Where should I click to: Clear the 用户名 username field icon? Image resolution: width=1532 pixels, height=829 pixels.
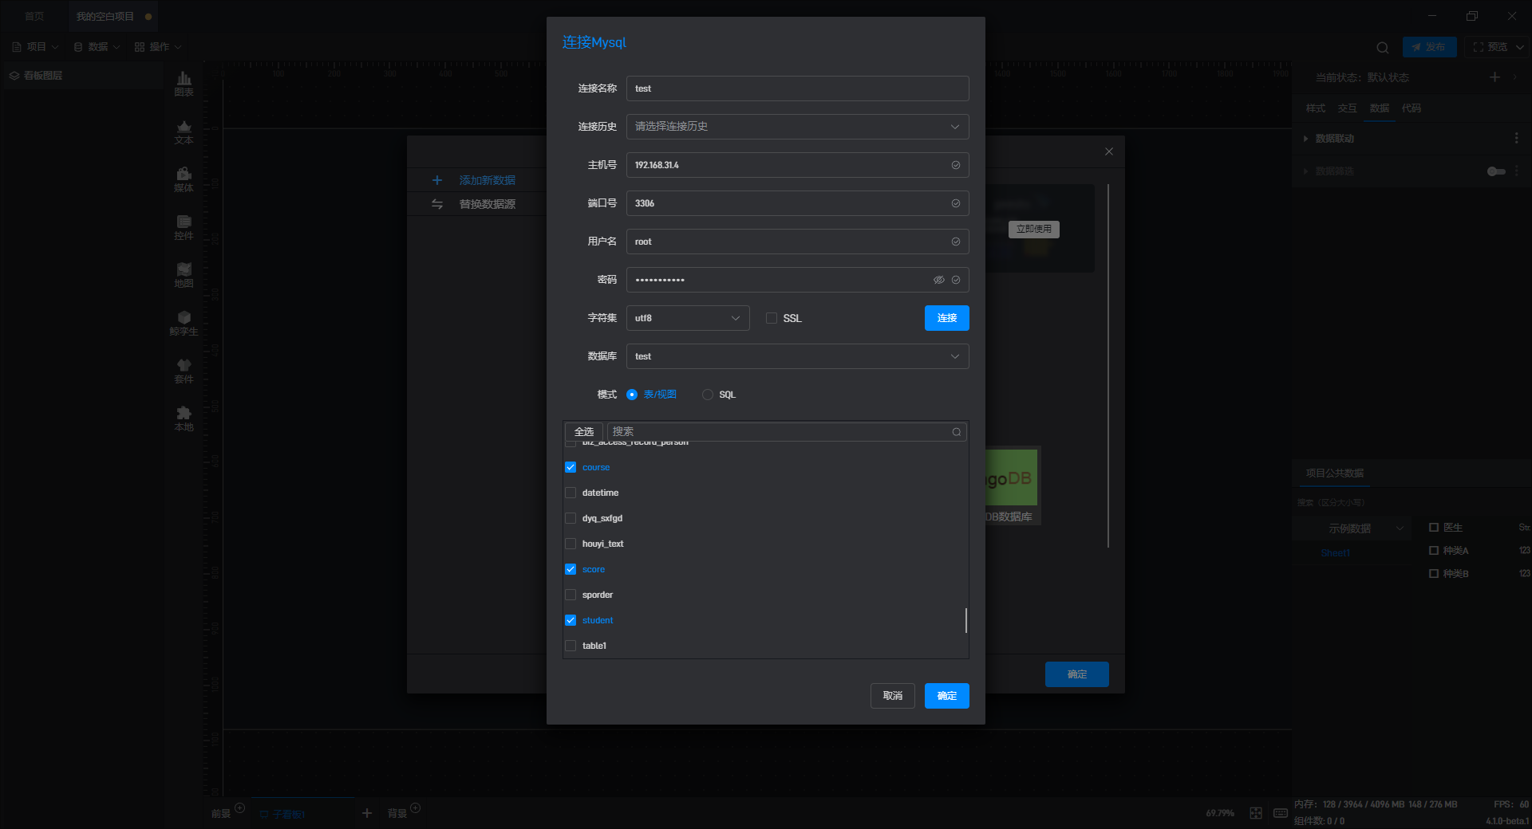(x=955, y=242)
